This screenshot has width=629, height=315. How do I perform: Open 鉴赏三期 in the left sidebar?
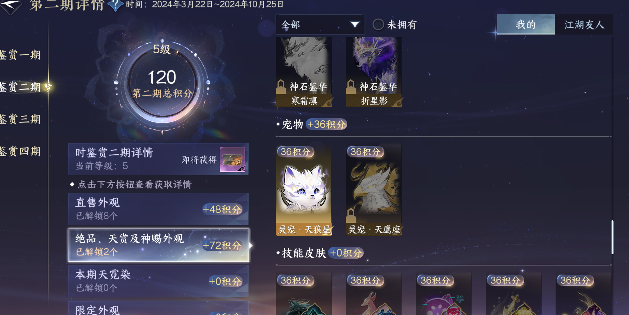click(x=20, y=119)
